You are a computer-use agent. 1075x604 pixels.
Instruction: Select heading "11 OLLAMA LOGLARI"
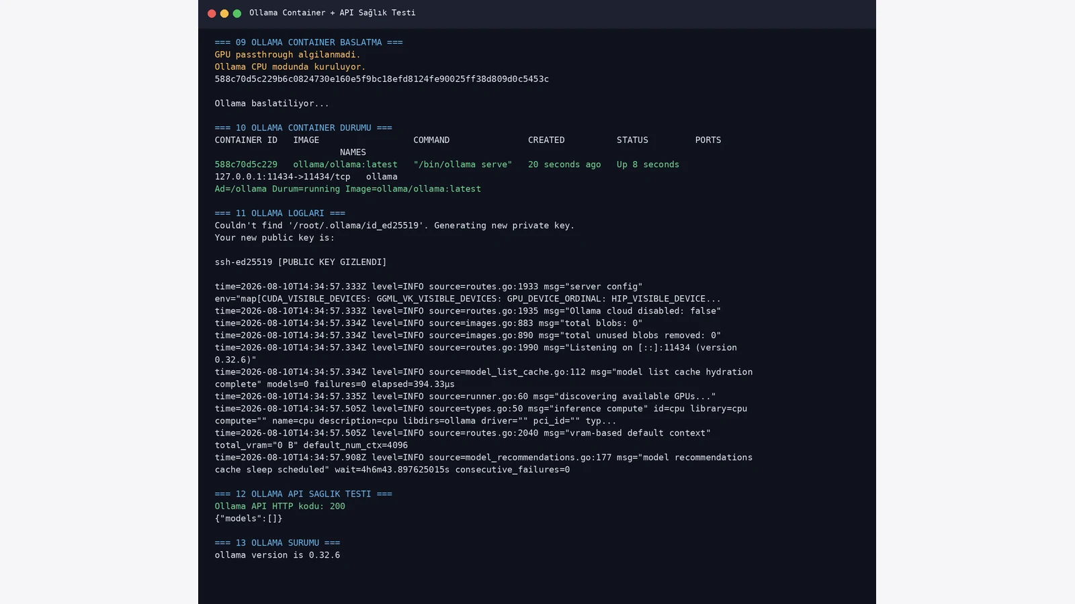(x=280, y=213)
